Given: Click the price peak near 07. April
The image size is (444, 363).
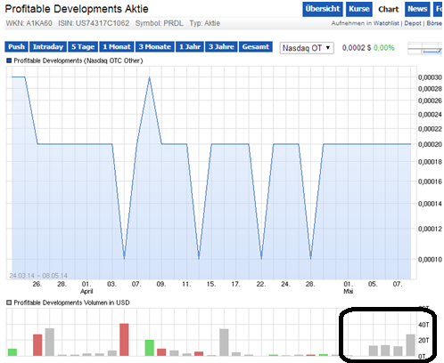Looking at the screenshot, I should pyautogui.click(x=149, y=77).
